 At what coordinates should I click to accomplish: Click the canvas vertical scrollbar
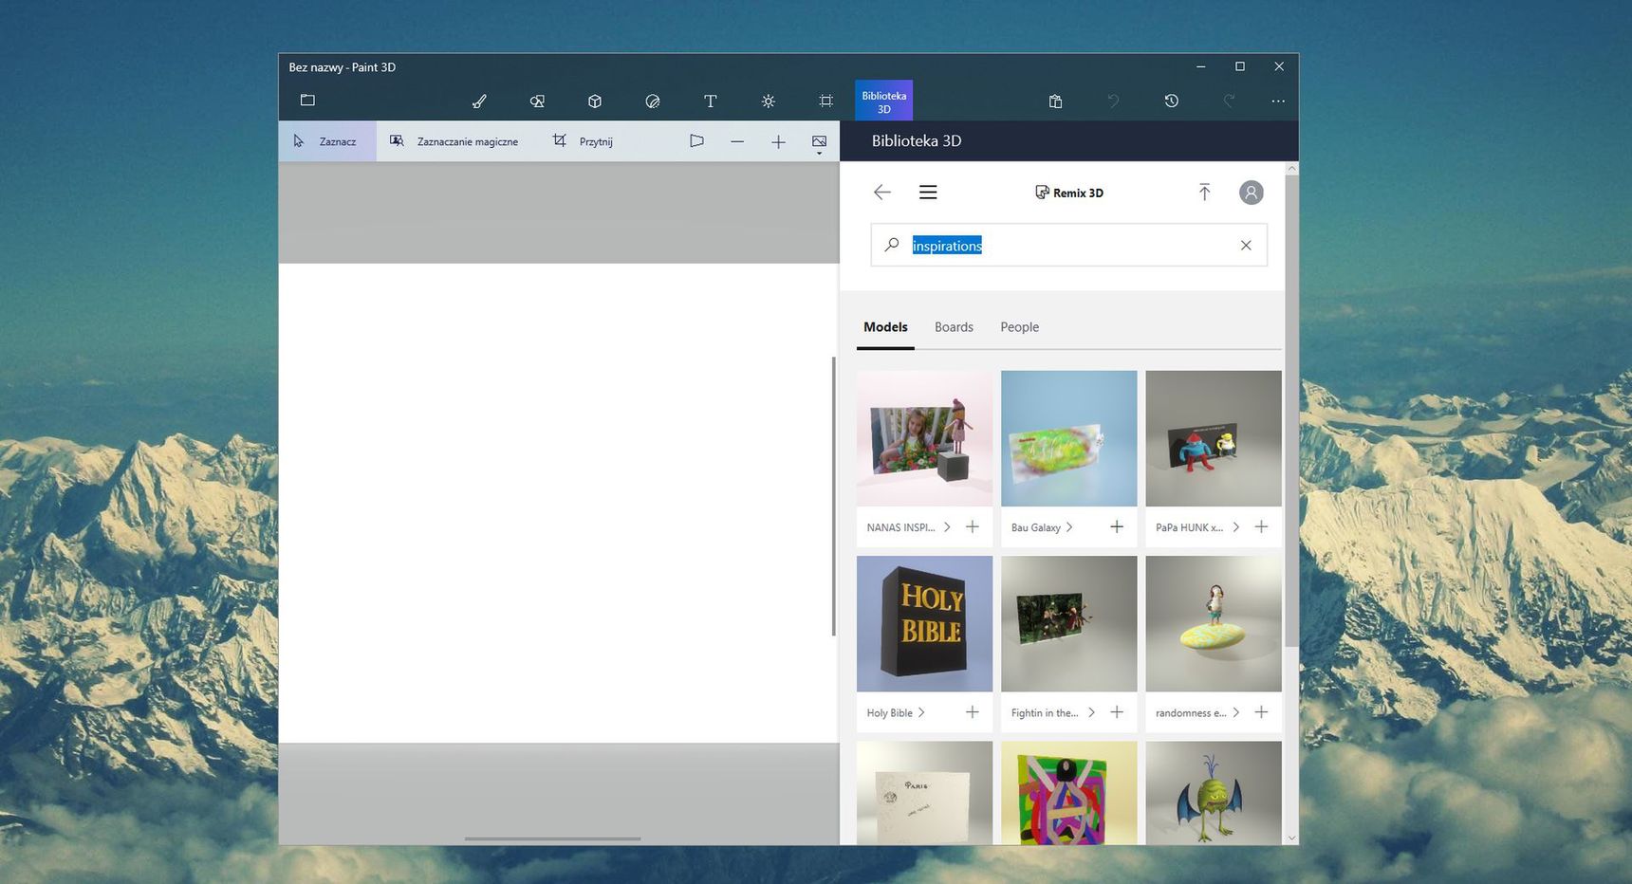834,496
